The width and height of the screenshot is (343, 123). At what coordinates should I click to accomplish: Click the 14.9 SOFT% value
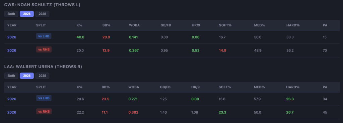click(222, 50)
